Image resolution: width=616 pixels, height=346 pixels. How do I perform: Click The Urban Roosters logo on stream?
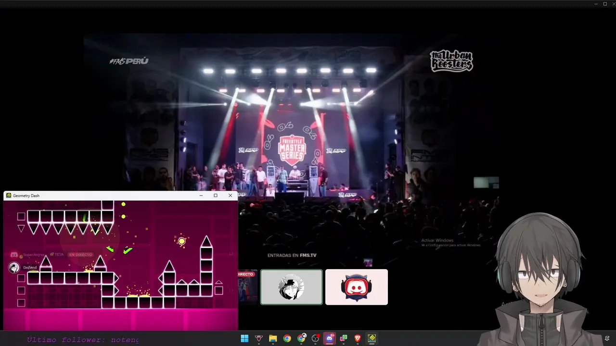(451, 61)
